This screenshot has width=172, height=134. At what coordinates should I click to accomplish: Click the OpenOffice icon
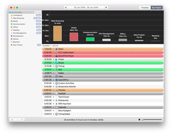(x=56, y=80)
